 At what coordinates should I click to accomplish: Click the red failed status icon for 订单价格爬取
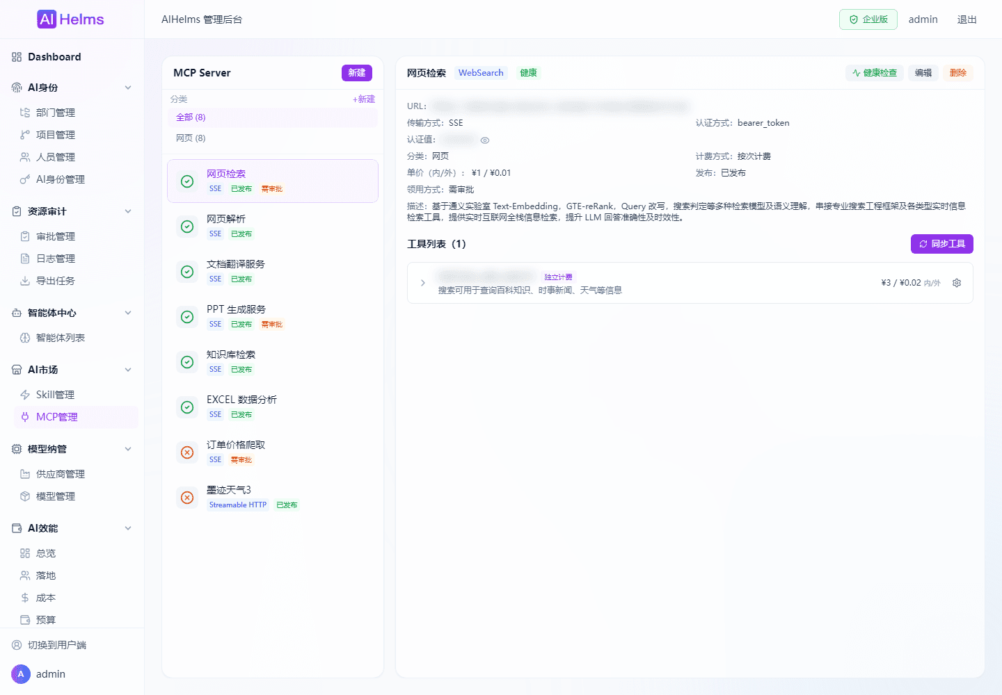pyautogui.click(x=187, y=452)
